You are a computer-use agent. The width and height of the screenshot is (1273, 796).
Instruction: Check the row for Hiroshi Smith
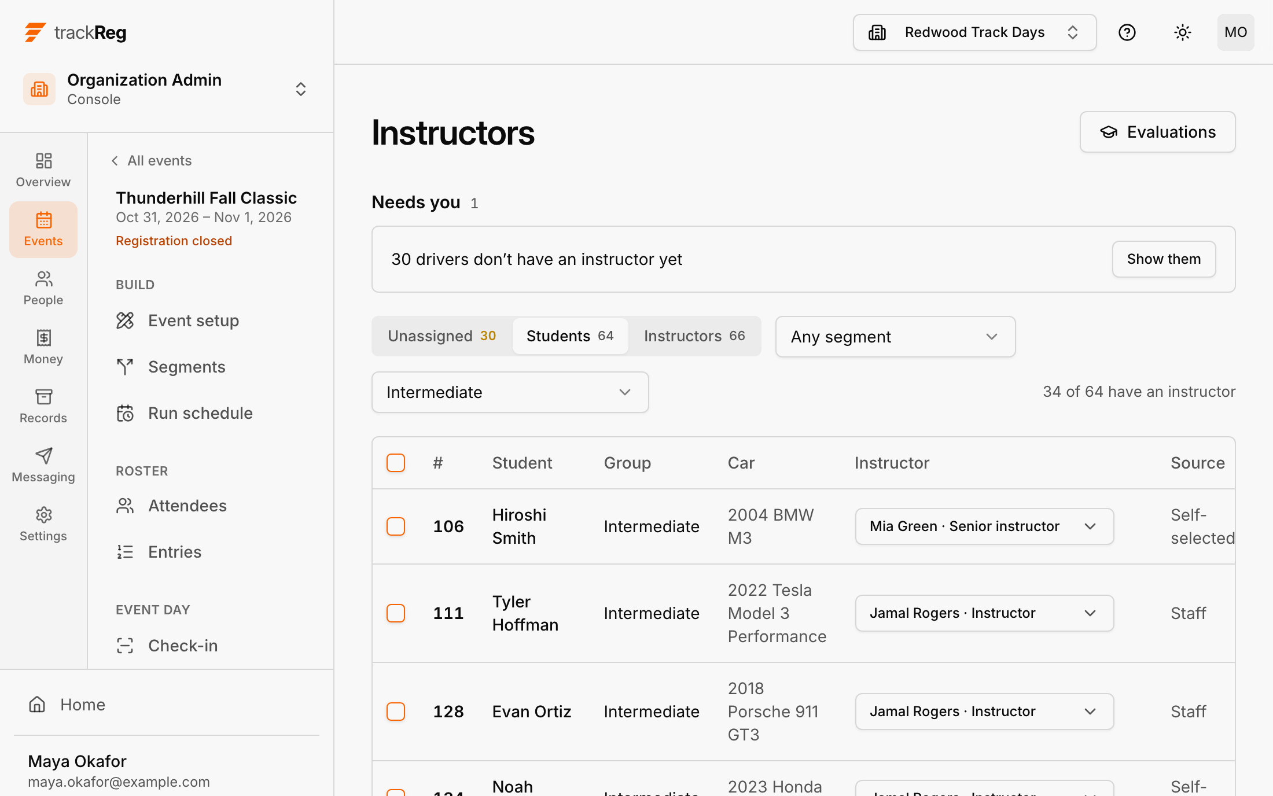coord(396,526)
